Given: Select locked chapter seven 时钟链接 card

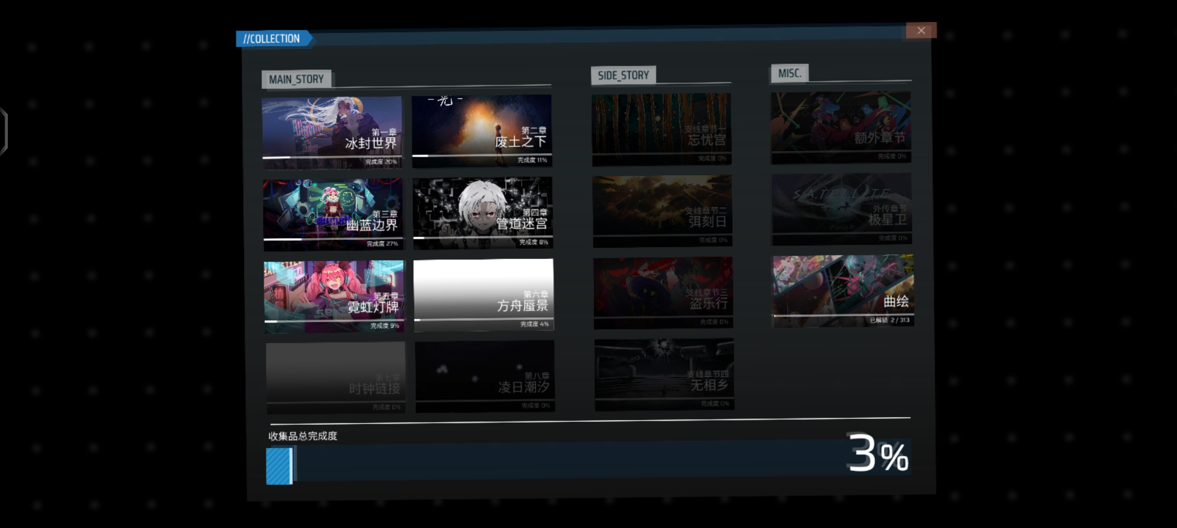Looking at the screenshot, I should point(336,378).
